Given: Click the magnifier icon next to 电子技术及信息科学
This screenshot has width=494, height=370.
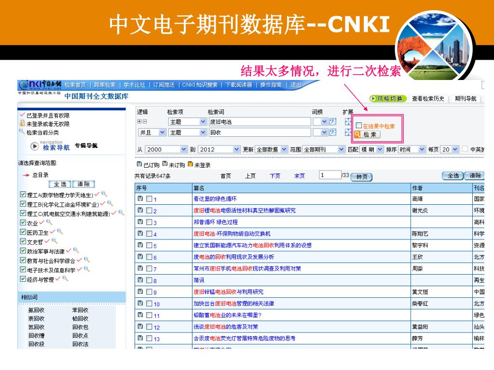Looking at the screenshot, I should 87,269.
